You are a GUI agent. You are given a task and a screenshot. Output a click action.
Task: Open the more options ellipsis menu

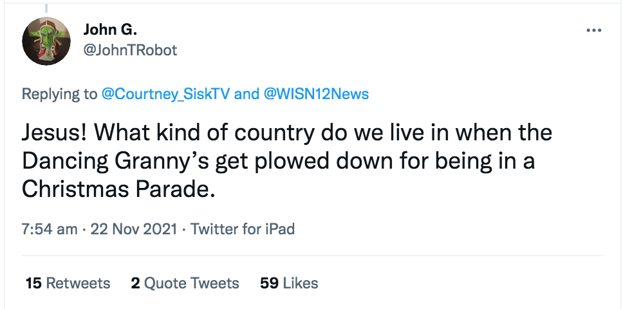tap(593, 31)
